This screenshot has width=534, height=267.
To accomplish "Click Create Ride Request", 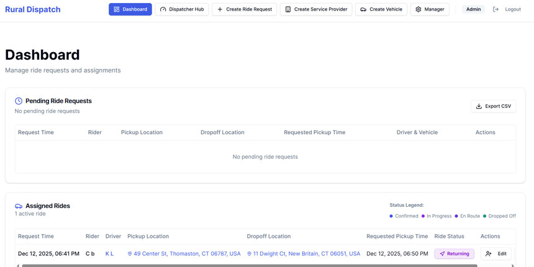I will 244,9.
